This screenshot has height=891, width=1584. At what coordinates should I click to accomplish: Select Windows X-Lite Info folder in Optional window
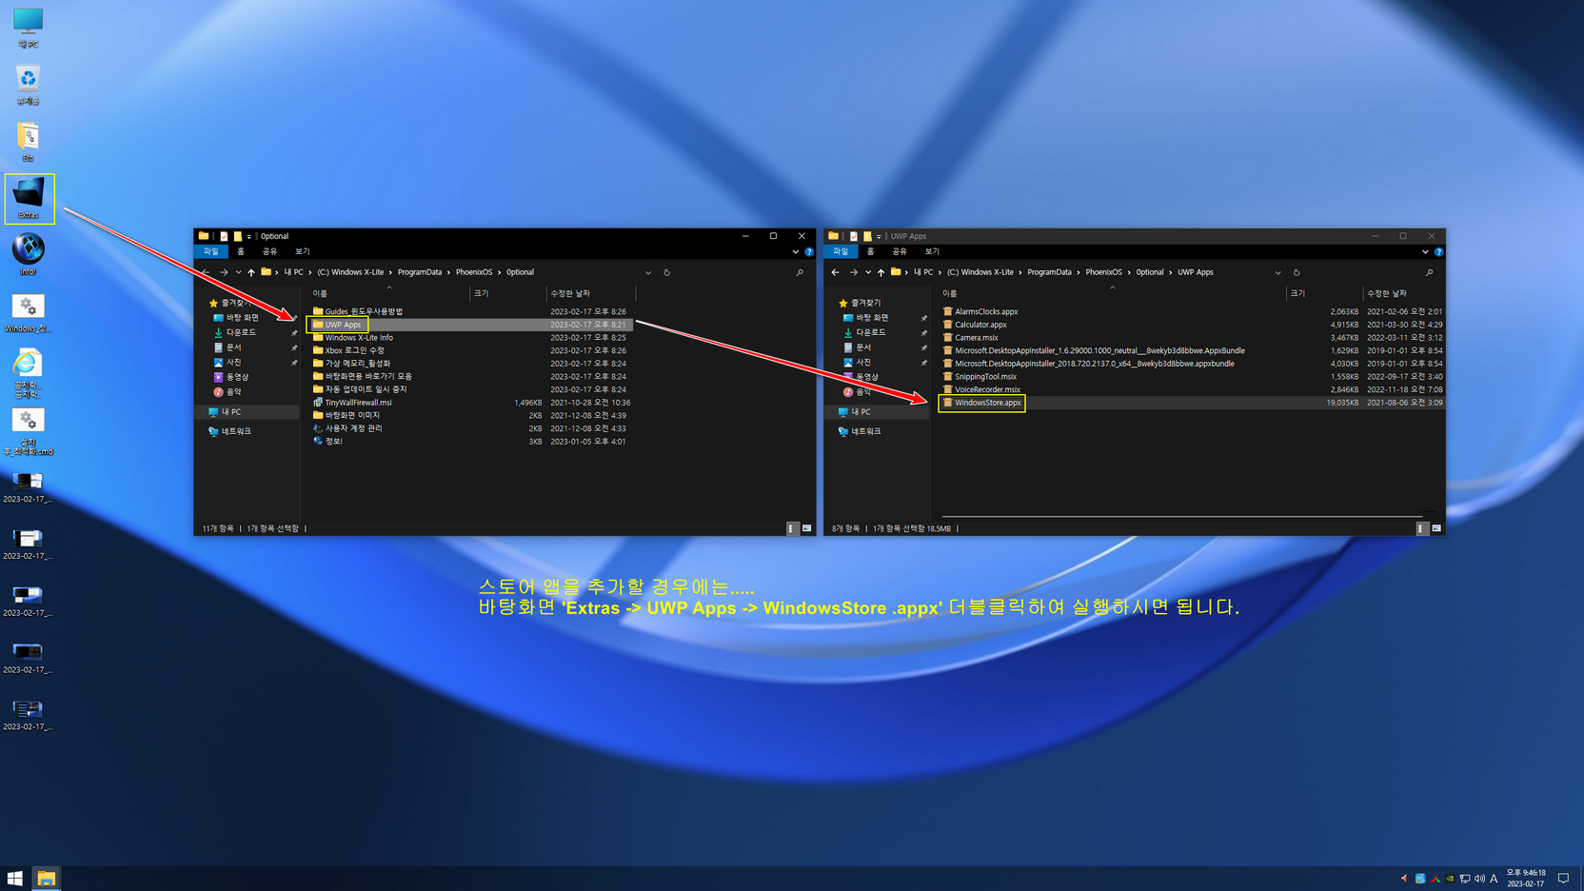point(359,338)
